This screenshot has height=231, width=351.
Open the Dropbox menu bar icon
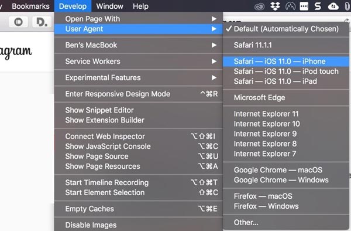[275, 6]
